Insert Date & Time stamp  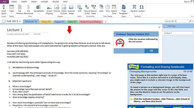tap(114, 10)
